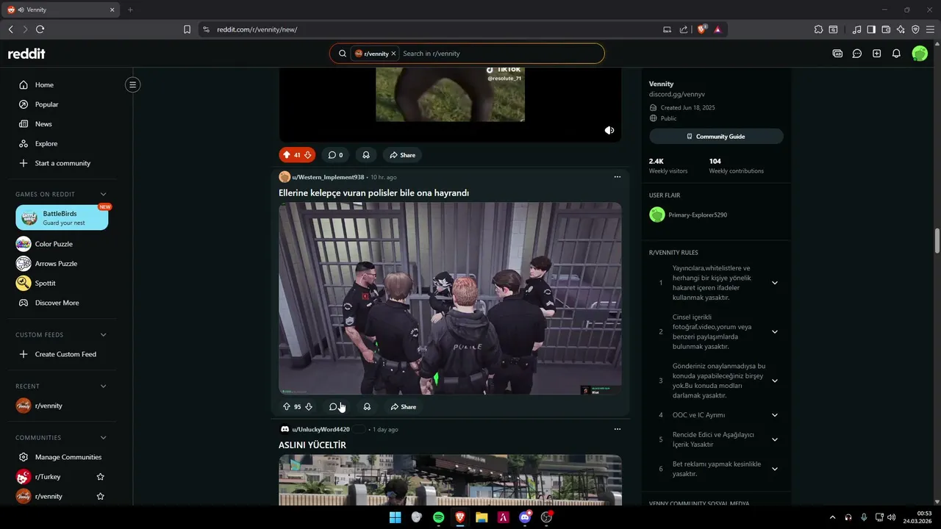This screenshot has width=941, height=529.
Task: Open comments on the 95-point post
Action: click(335, 406)
